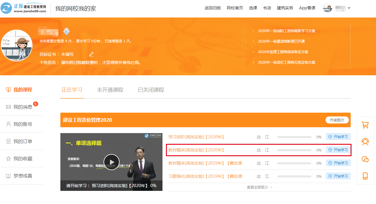This screenshot has width=376, height=204.
Task: Switch to the 已关闭课程 tab
Action: [151, 90]
